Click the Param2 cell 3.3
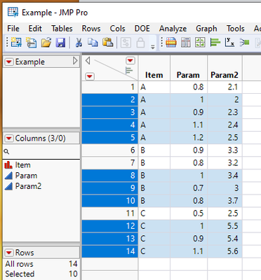This screenshot has width=261, height=280. pyautogui.click(x=225, y=150)
